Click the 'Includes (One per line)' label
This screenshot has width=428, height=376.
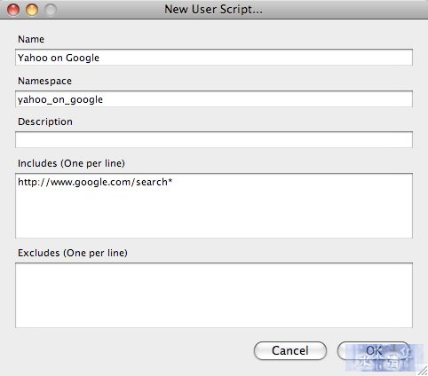coord(71,163)
